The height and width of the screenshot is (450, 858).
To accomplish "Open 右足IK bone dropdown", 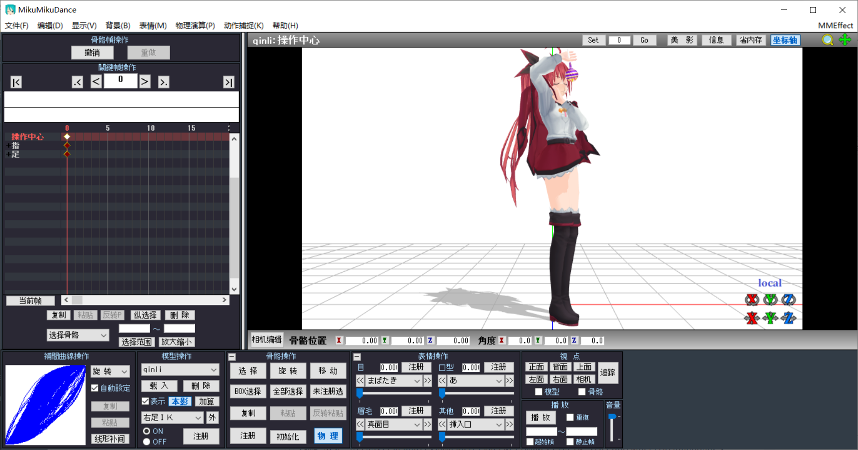I will point(173,417).
